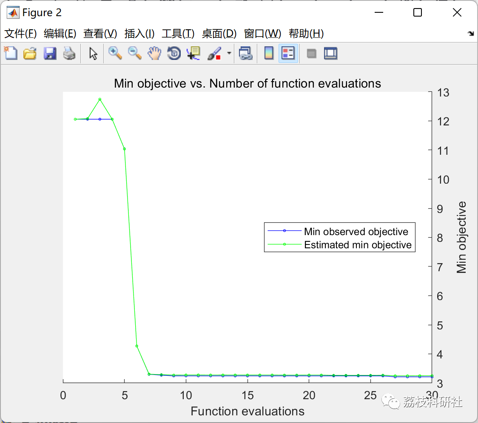Print the figure using the printer icon
The image size is (478, 423).
[x=69, y=53]
